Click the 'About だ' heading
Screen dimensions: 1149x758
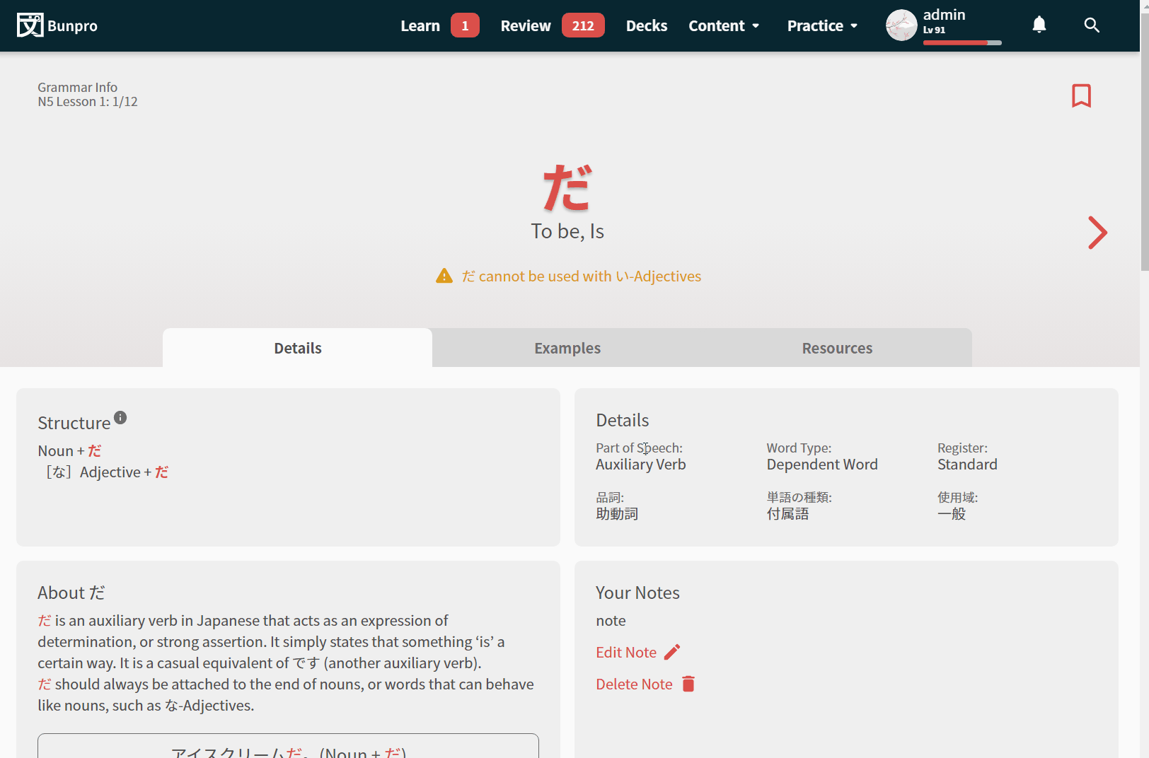point(71,593)
